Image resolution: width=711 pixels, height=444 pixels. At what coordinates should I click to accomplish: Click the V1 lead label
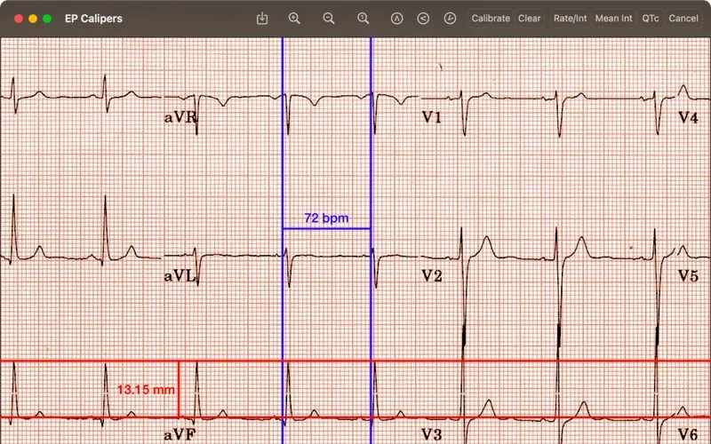coord(431,117)
